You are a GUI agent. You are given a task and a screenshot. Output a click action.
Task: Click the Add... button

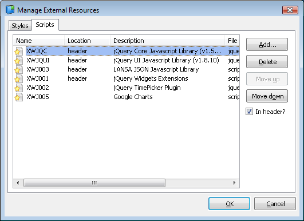267,45
